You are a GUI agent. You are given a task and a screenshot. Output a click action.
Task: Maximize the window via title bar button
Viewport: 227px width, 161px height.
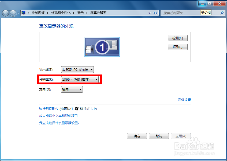210,4
